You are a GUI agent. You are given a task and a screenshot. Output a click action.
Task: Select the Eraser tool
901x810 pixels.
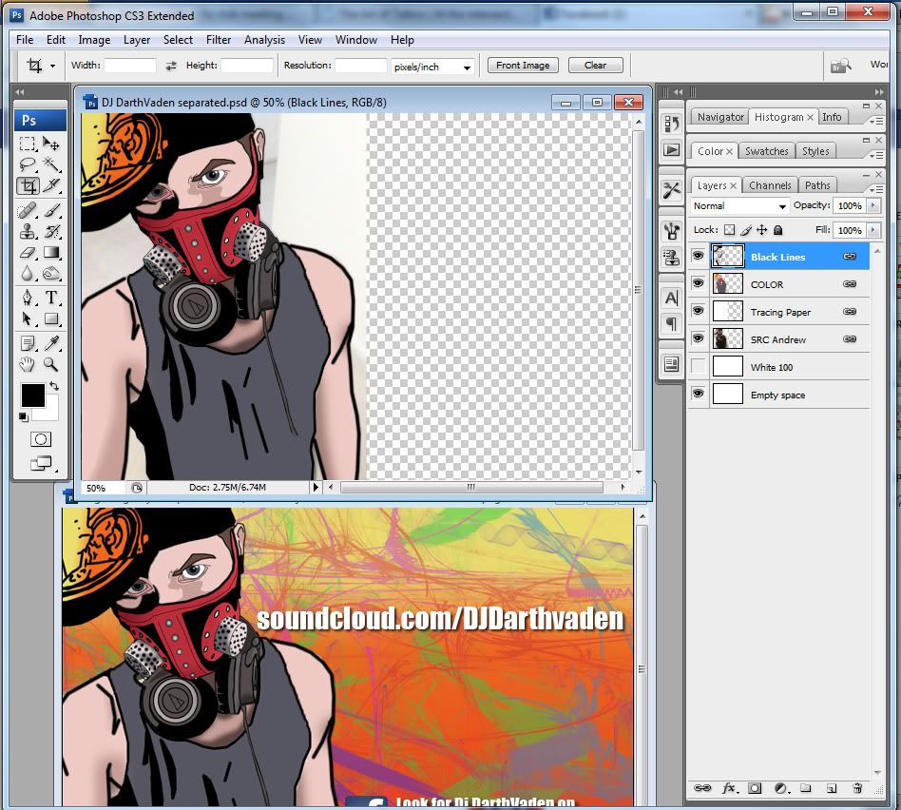pos(27,252)
